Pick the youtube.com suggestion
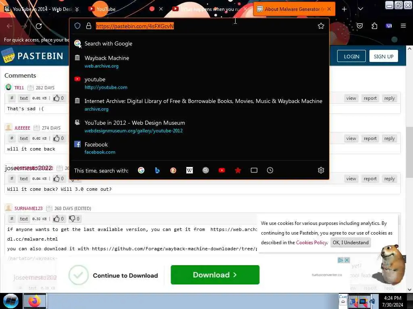This screenshot has width=413, height=309. point(199,83)
